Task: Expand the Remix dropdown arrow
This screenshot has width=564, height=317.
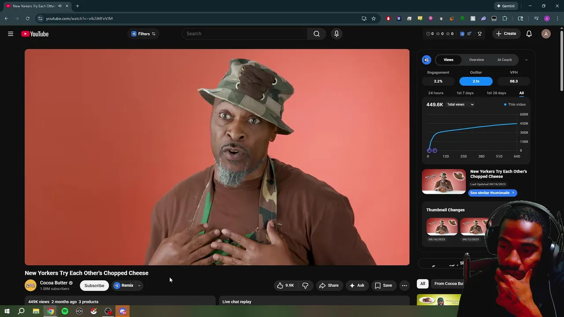Action: tap(139, 285)
